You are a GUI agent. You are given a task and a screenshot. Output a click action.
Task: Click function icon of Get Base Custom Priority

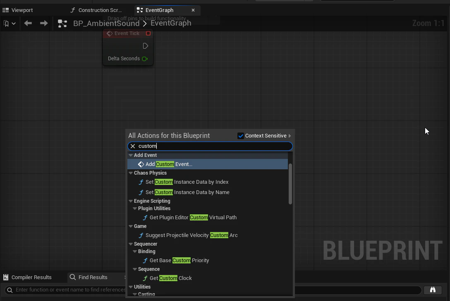pos(145,261)
